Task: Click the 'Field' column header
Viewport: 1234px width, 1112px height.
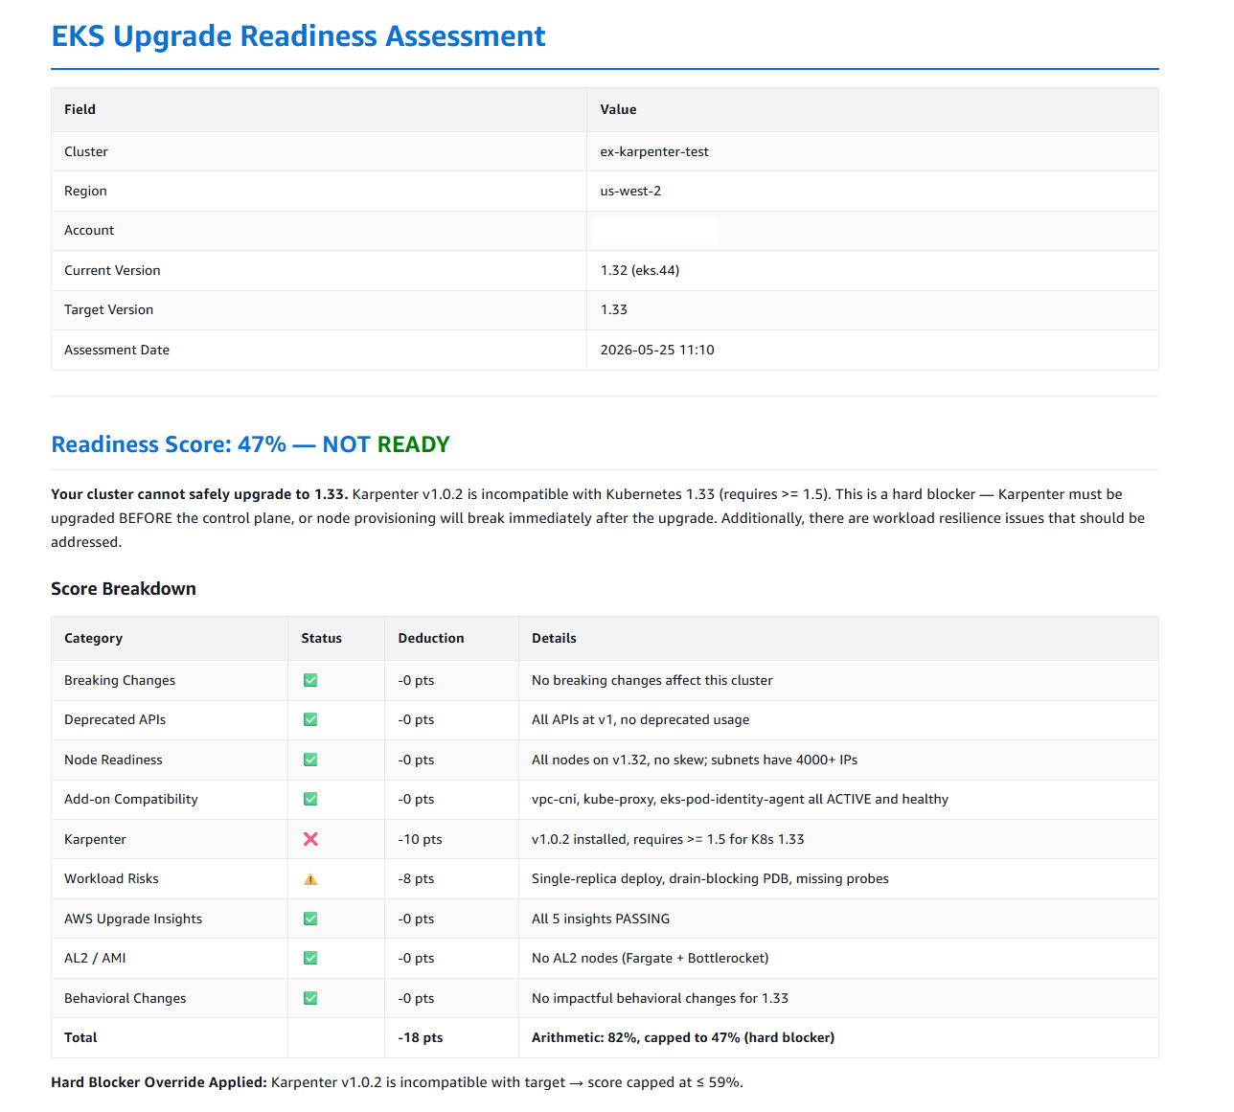Action: [x=80, y=109]
